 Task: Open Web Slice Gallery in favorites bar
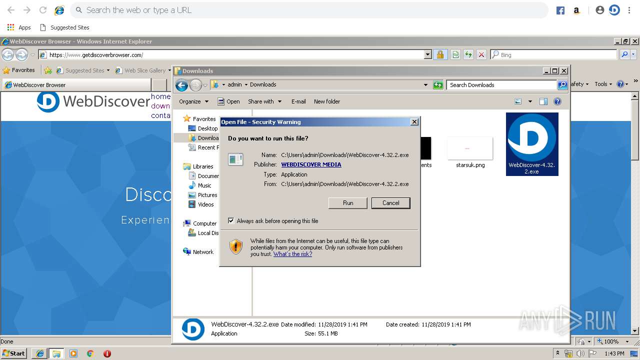(x=143, y=70)
